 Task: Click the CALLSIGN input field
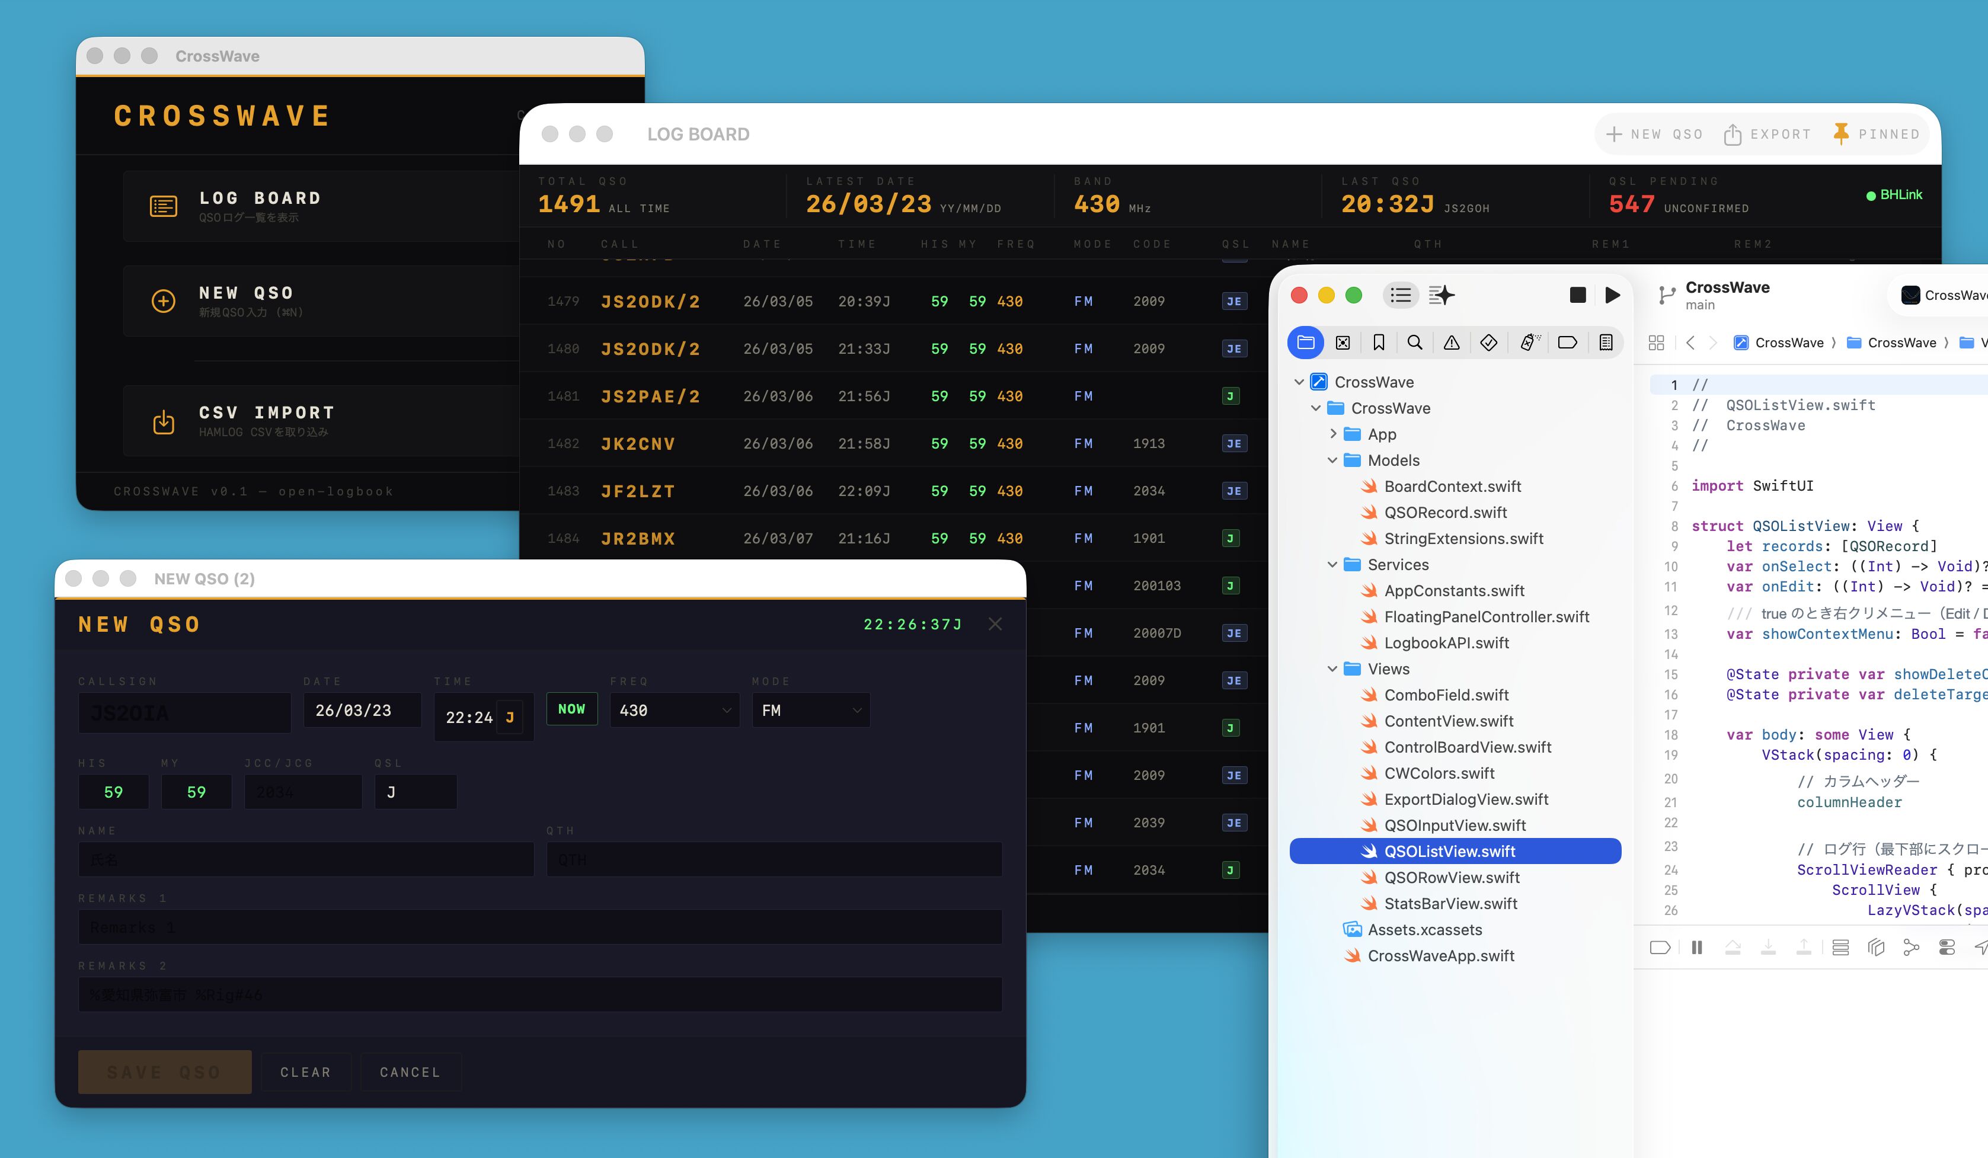184,713
